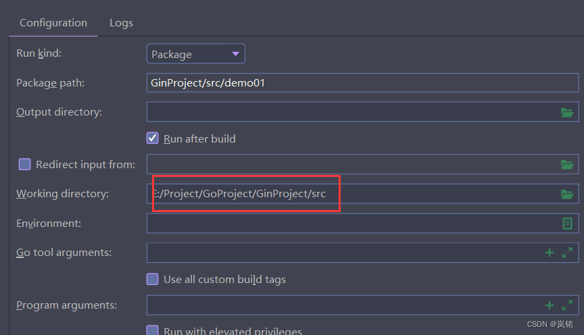584x335 pixels.
Task: Toggle Run after build checkbox
Action: point(152,138)
